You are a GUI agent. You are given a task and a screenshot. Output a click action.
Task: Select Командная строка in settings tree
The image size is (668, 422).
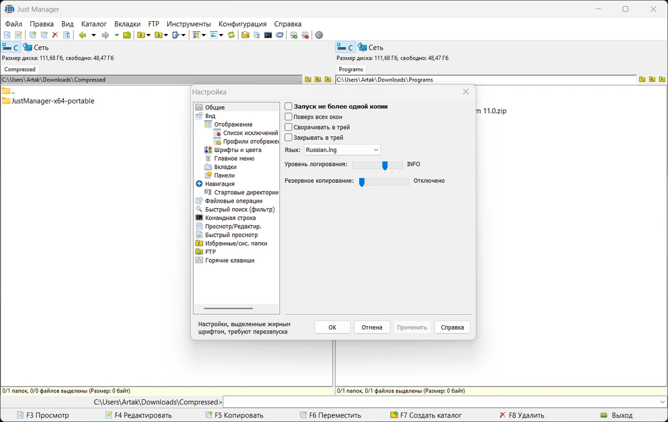pyautogui.click(x=230, y=218)
